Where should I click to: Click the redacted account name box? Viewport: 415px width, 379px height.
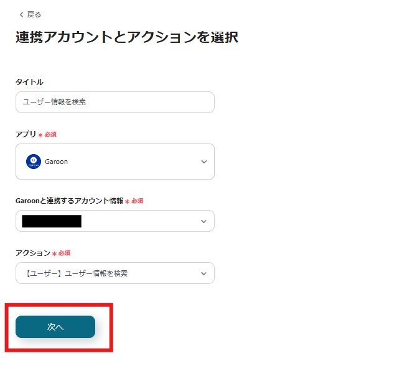pos(52,221)
